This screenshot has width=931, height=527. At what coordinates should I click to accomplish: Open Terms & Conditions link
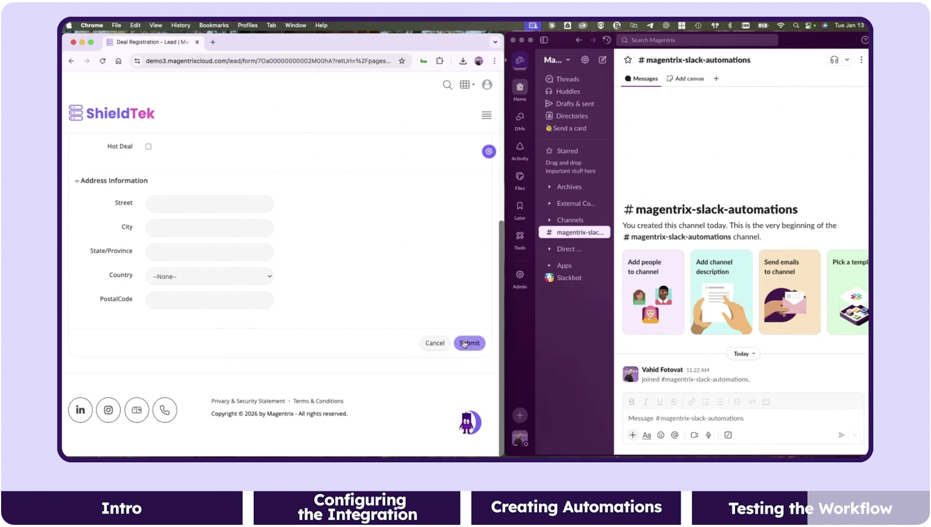tap(318, 401)
